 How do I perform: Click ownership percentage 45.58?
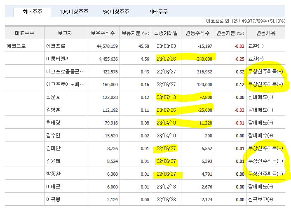pyautogui.click(x=143, y=46)
